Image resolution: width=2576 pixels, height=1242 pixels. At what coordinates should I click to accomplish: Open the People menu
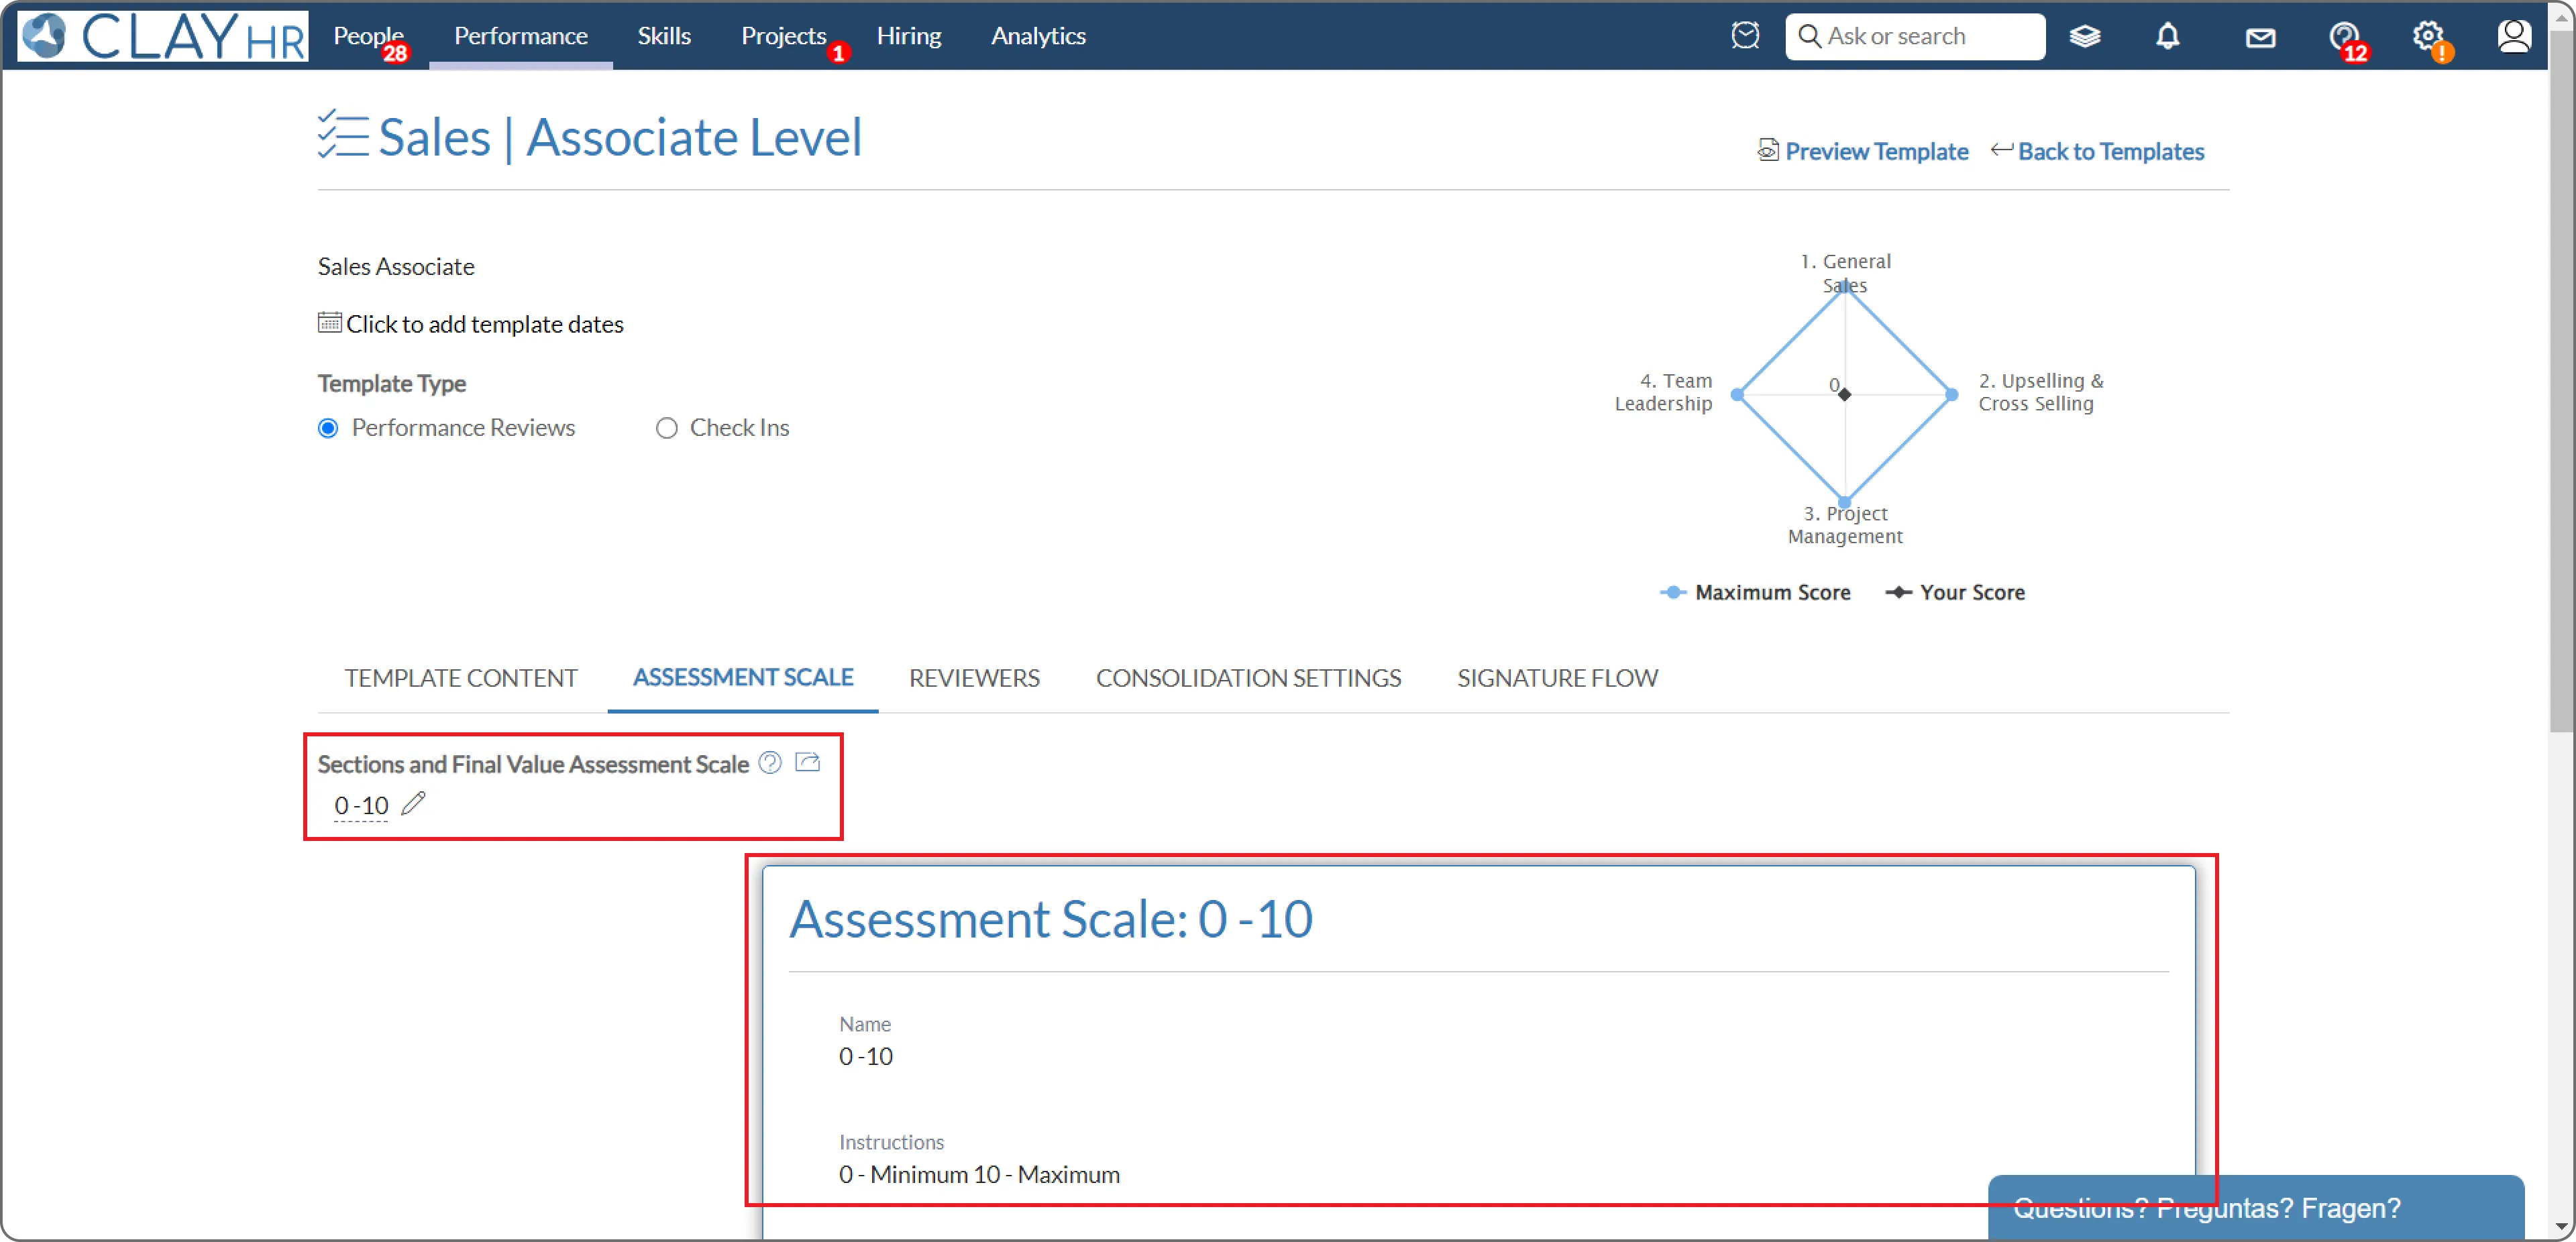pyautogui.click(x=368, y=36)
